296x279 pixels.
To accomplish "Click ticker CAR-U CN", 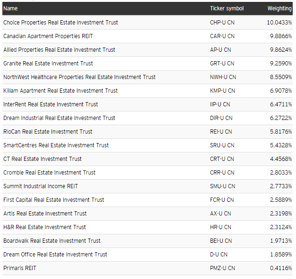I will pos(222,36).
